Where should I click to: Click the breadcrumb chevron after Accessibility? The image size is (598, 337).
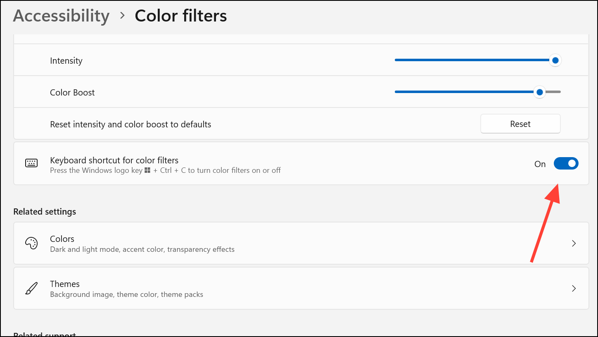pyautogui.click(x=122, y=16)
